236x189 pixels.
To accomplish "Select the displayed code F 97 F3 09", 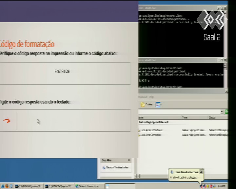I will coord(62,71).
